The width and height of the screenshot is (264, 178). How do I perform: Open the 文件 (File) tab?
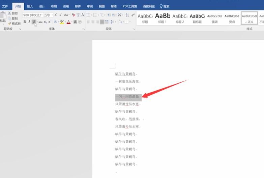5,6
